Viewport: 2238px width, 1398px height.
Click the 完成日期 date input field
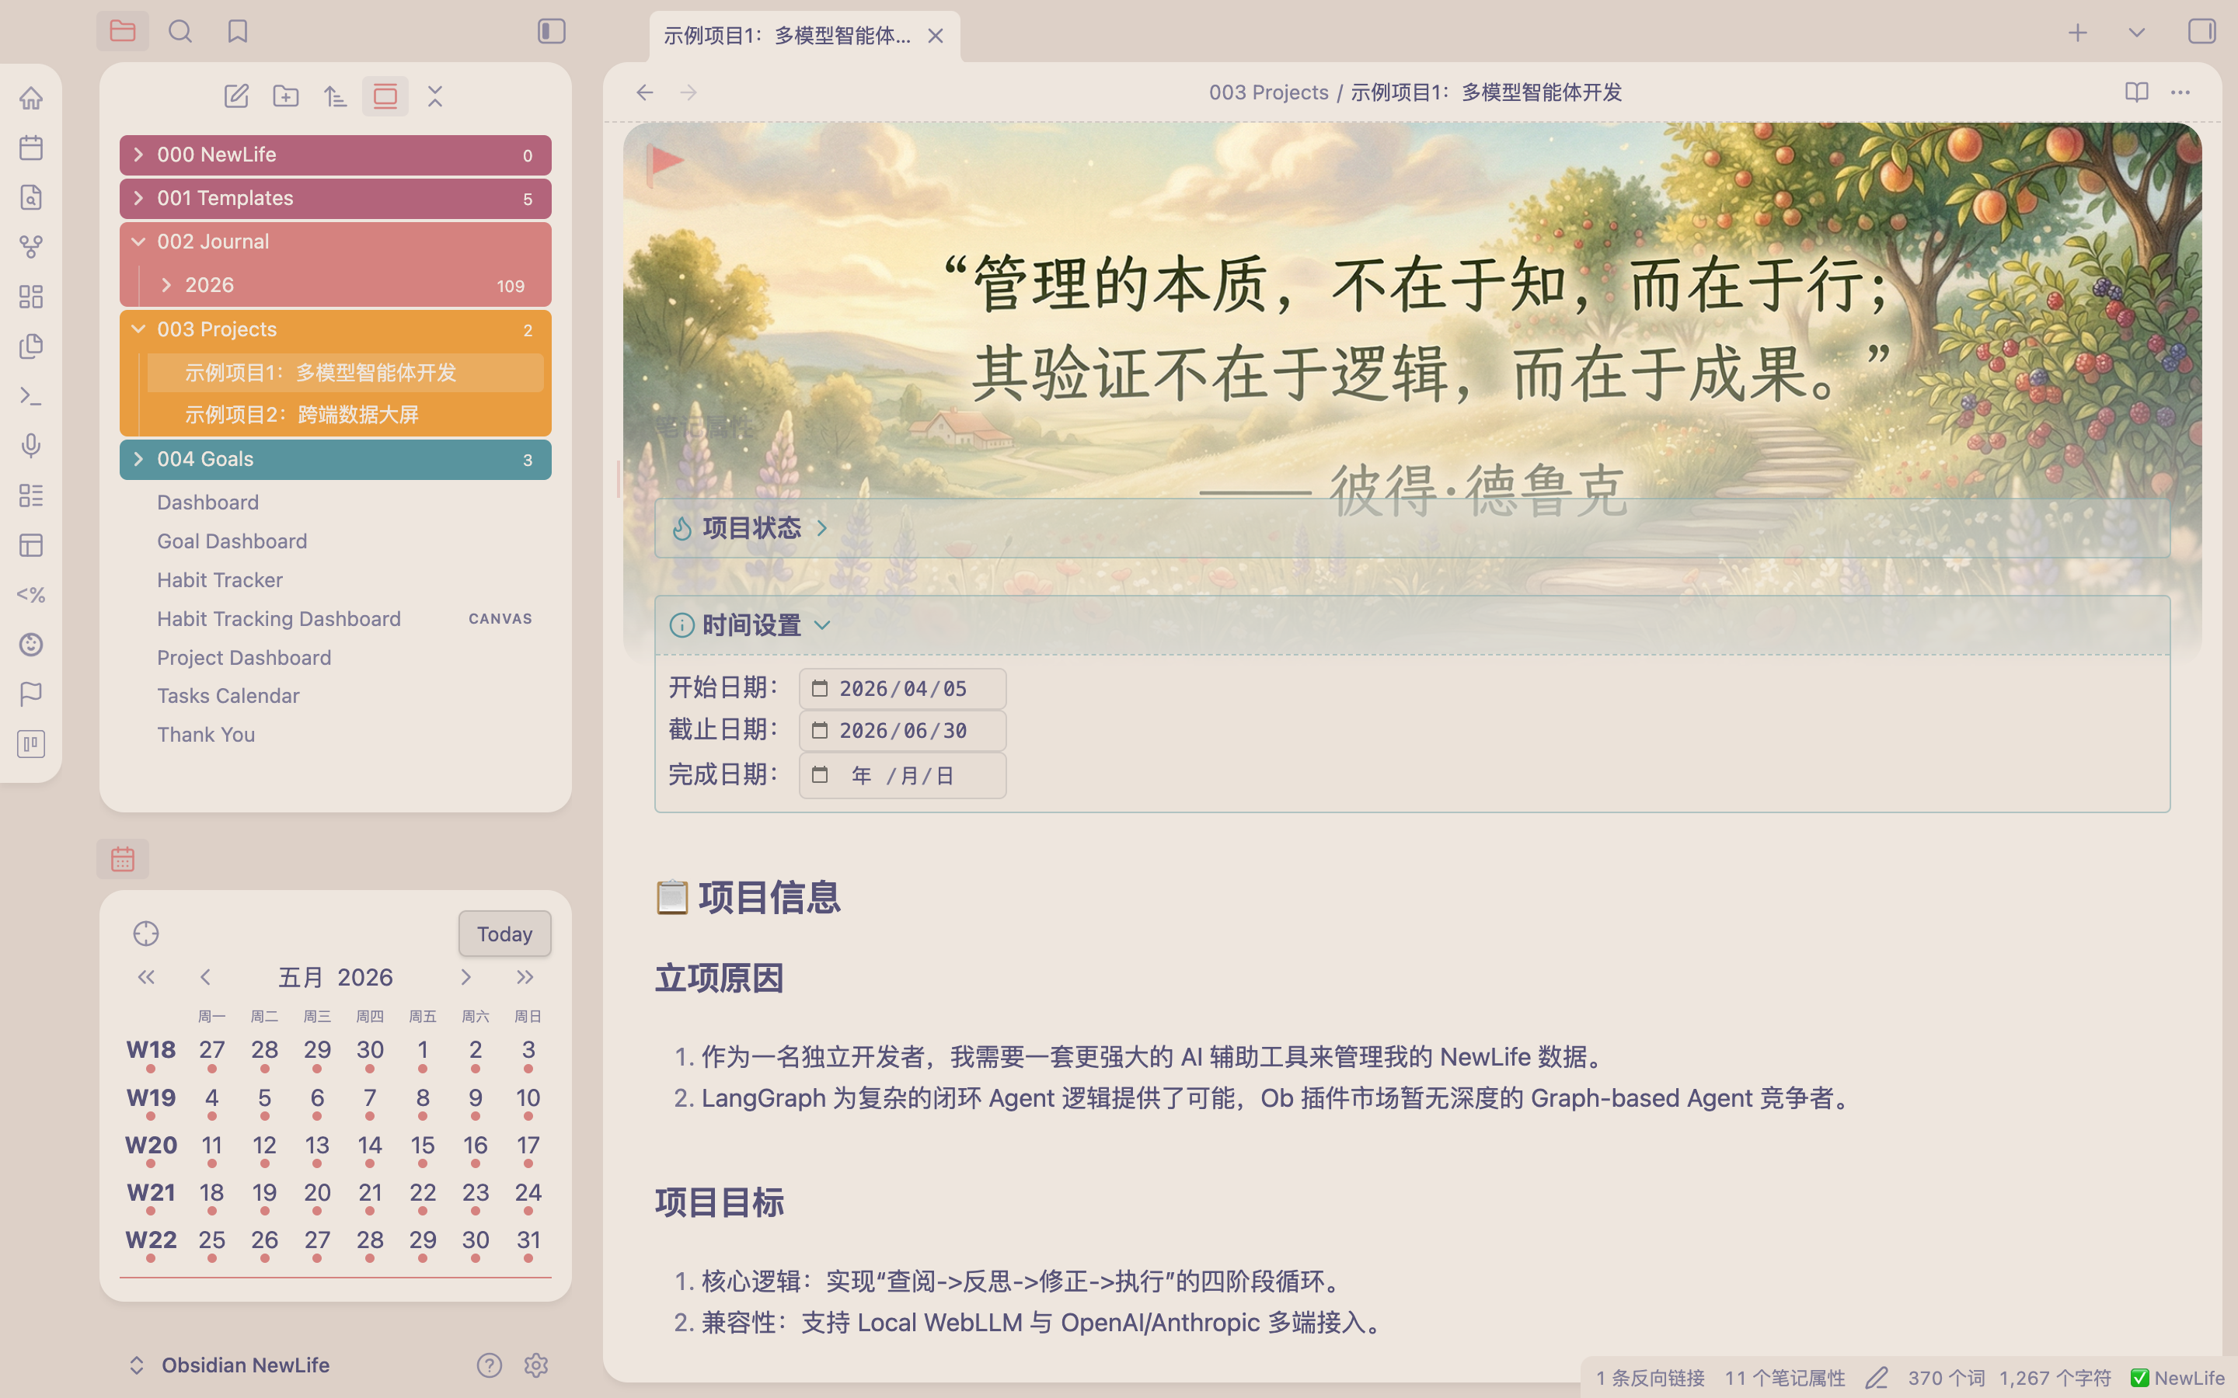(903, 775)
